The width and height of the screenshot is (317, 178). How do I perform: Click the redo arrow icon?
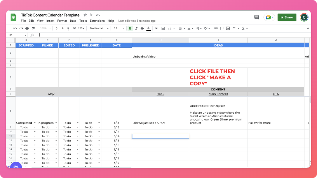click(21, 28)
